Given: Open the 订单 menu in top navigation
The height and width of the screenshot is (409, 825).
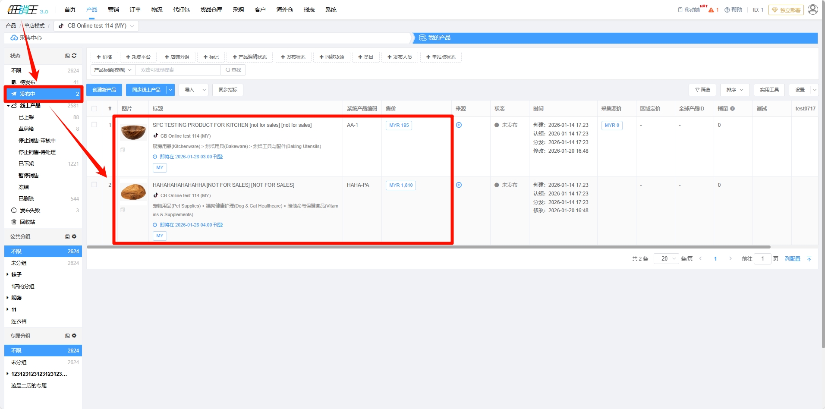Looking at the screenshot, I should click(135, 9).
